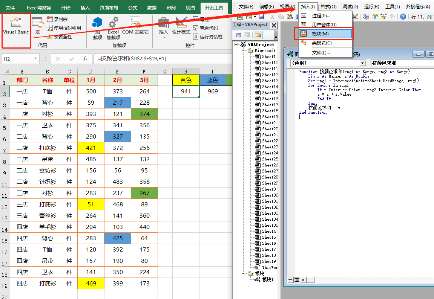This screenshot has height=299, width=434.
Task: Choose 类模块(C) from the insert menu
Action: (x=325, y=43)
